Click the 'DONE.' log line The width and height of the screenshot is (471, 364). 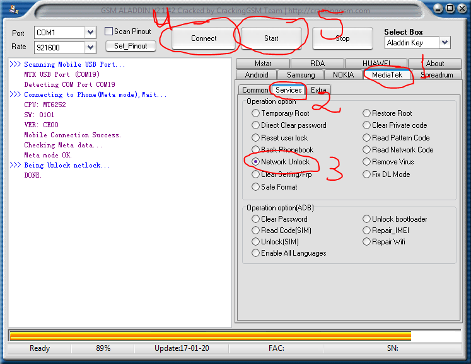point(33,175)
